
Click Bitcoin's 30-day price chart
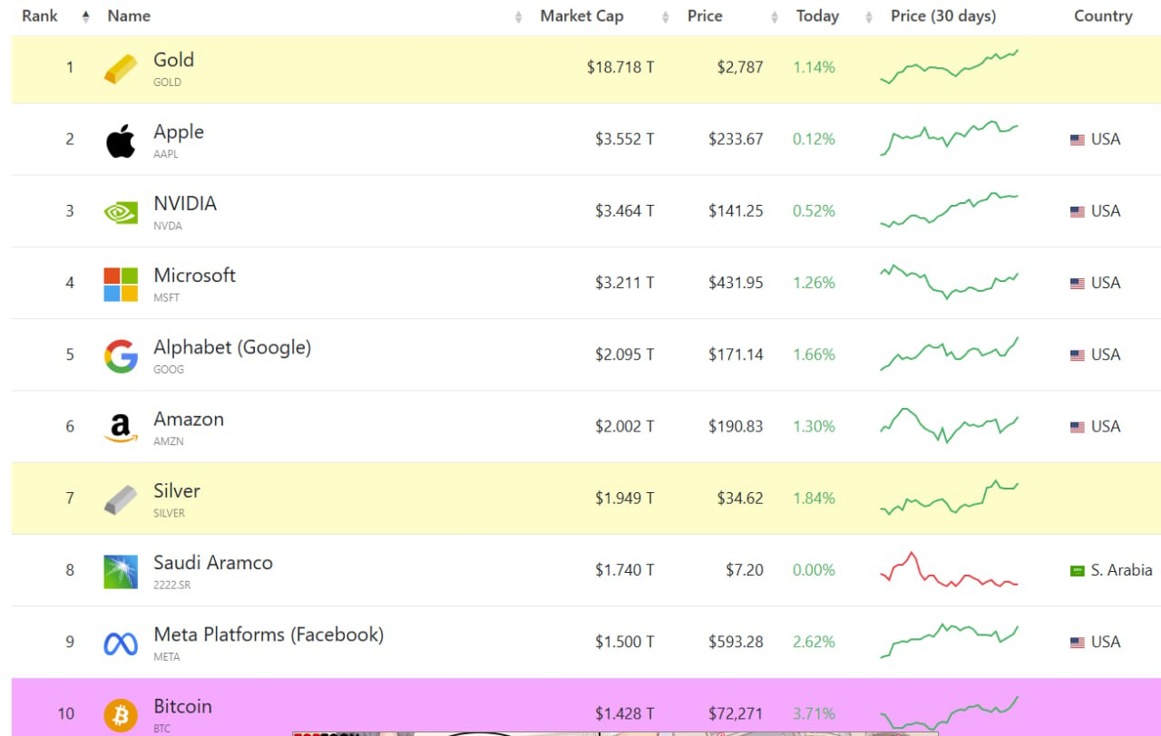(950, 713)
